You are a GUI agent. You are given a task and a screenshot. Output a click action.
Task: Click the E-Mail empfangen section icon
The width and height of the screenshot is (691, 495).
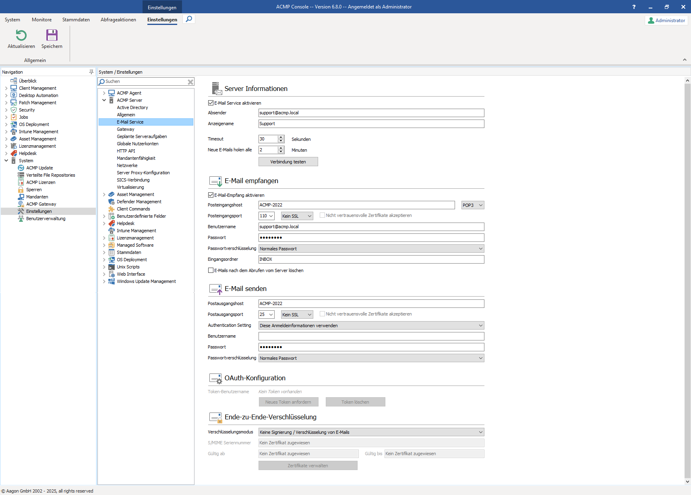click(x=215, y=181)
